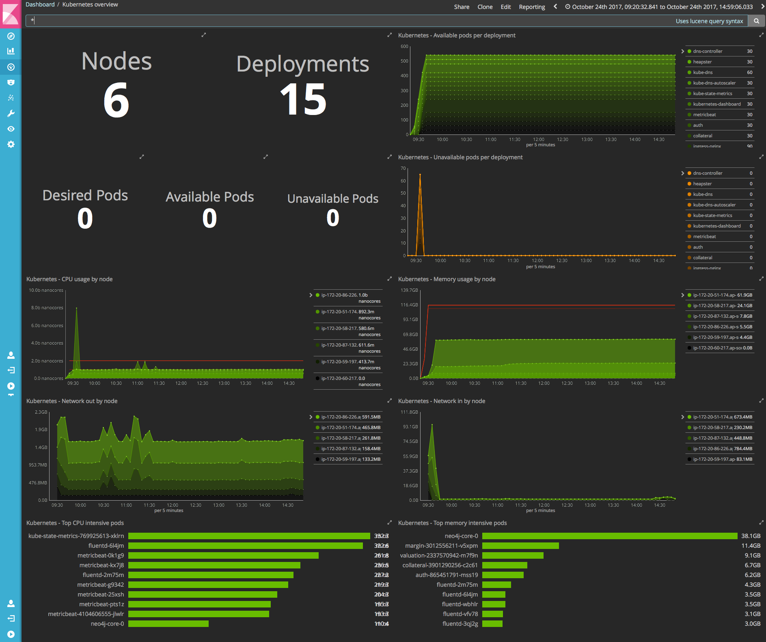The height and width of the screenshot is (642, 766).
Task: Click the dns-controller orange color dot
Action: click(689, 173)
